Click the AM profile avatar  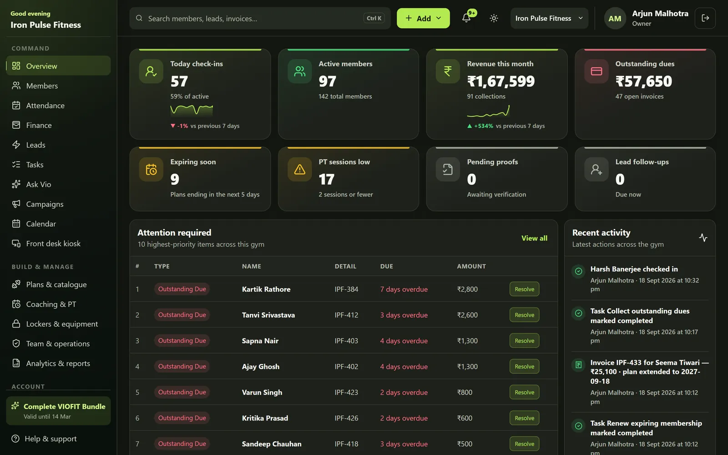pos(615,19)
